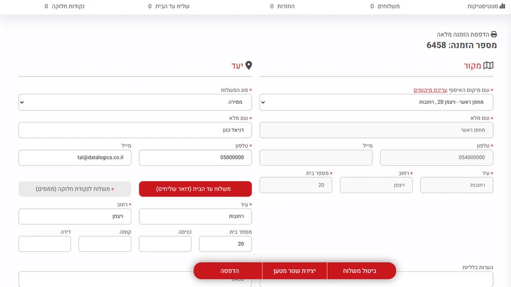The image size is (511, 287).
Task: Open the סטטיסטיקות bar chart icon
Action: tap(502, 6)
